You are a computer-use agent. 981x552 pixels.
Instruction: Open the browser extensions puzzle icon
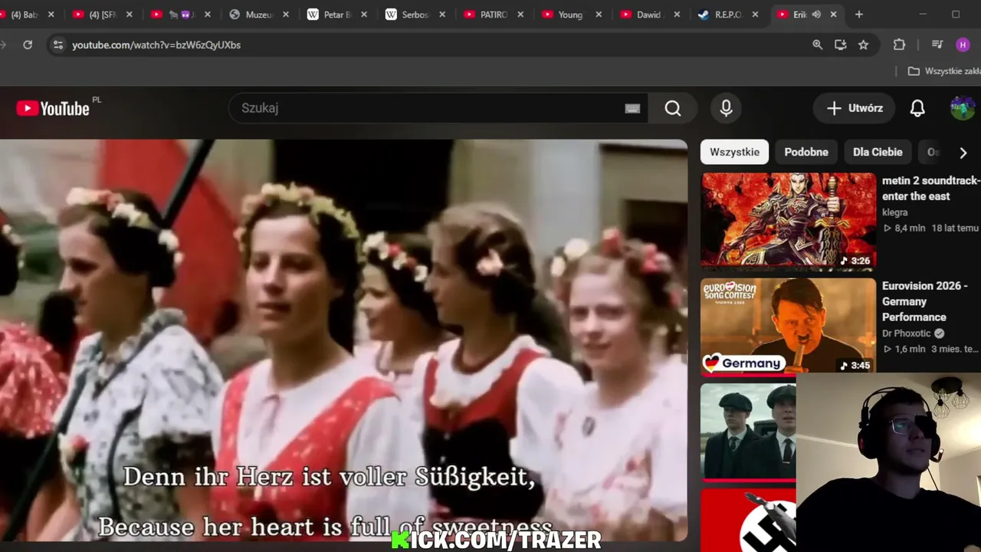[x=900, y=44]
